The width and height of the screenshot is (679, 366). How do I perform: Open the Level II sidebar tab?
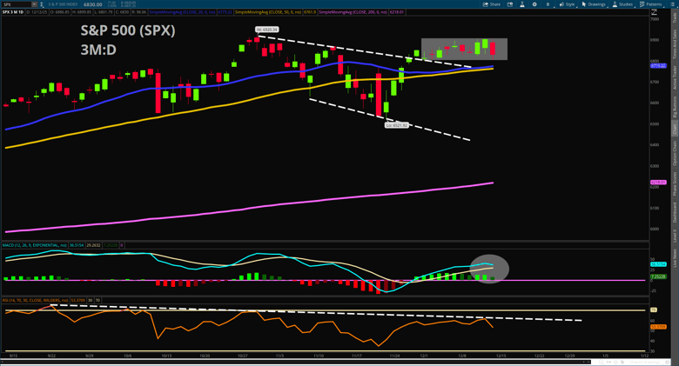(x=675, y=236)
